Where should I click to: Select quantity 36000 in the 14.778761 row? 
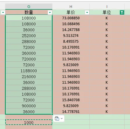point(29,111)
